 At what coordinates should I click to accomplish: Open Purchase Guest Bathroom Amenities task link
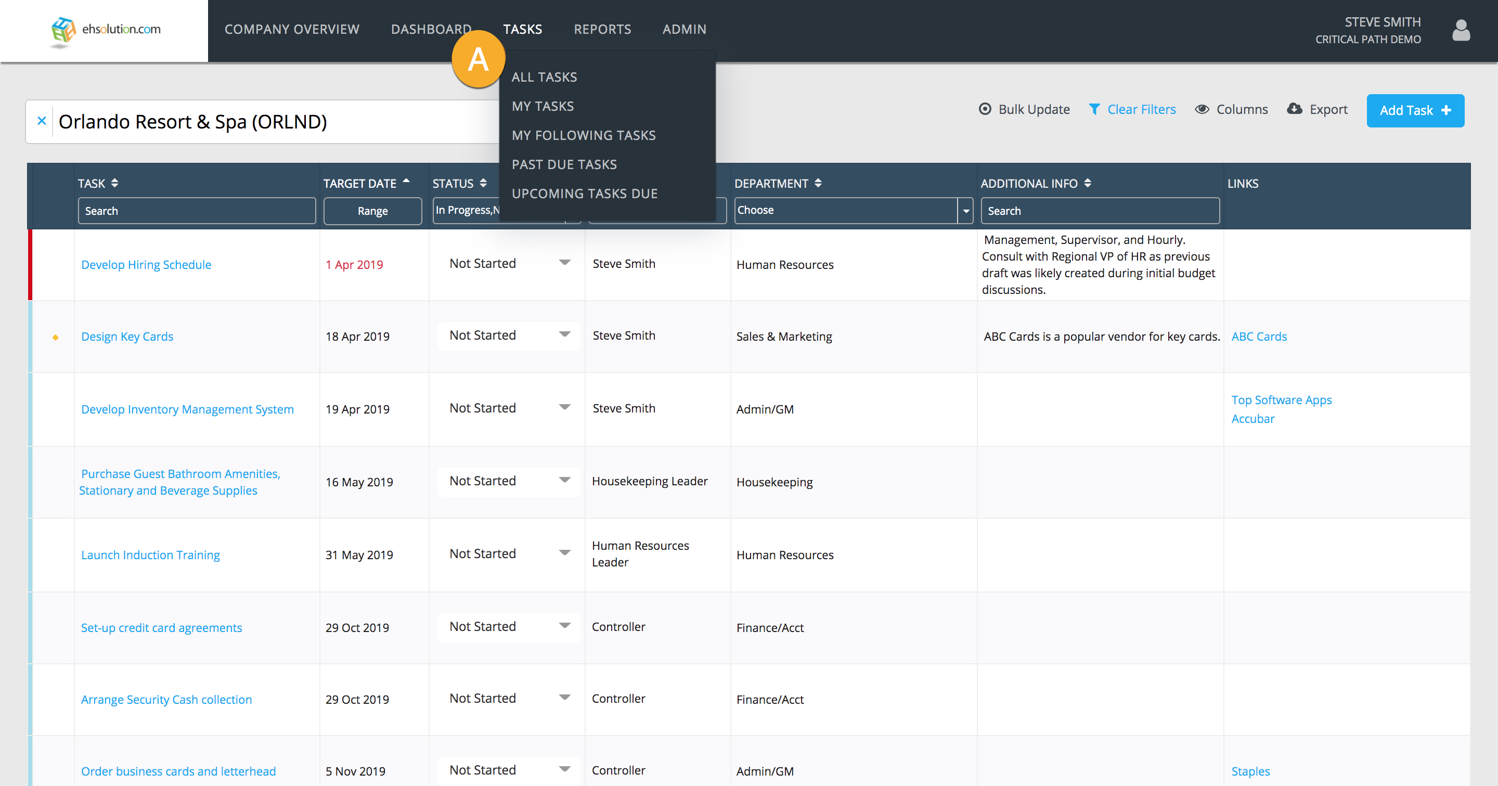point(179,482)
